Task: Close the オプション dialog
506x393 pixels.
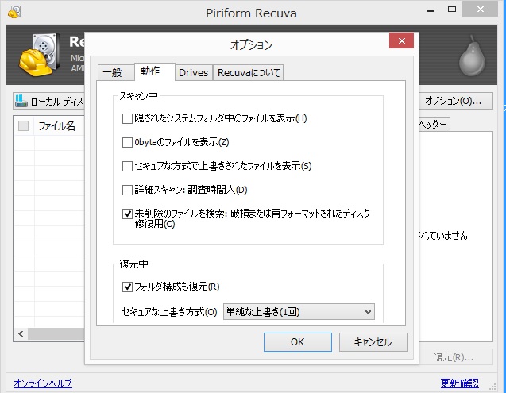Action: (401, 40)
